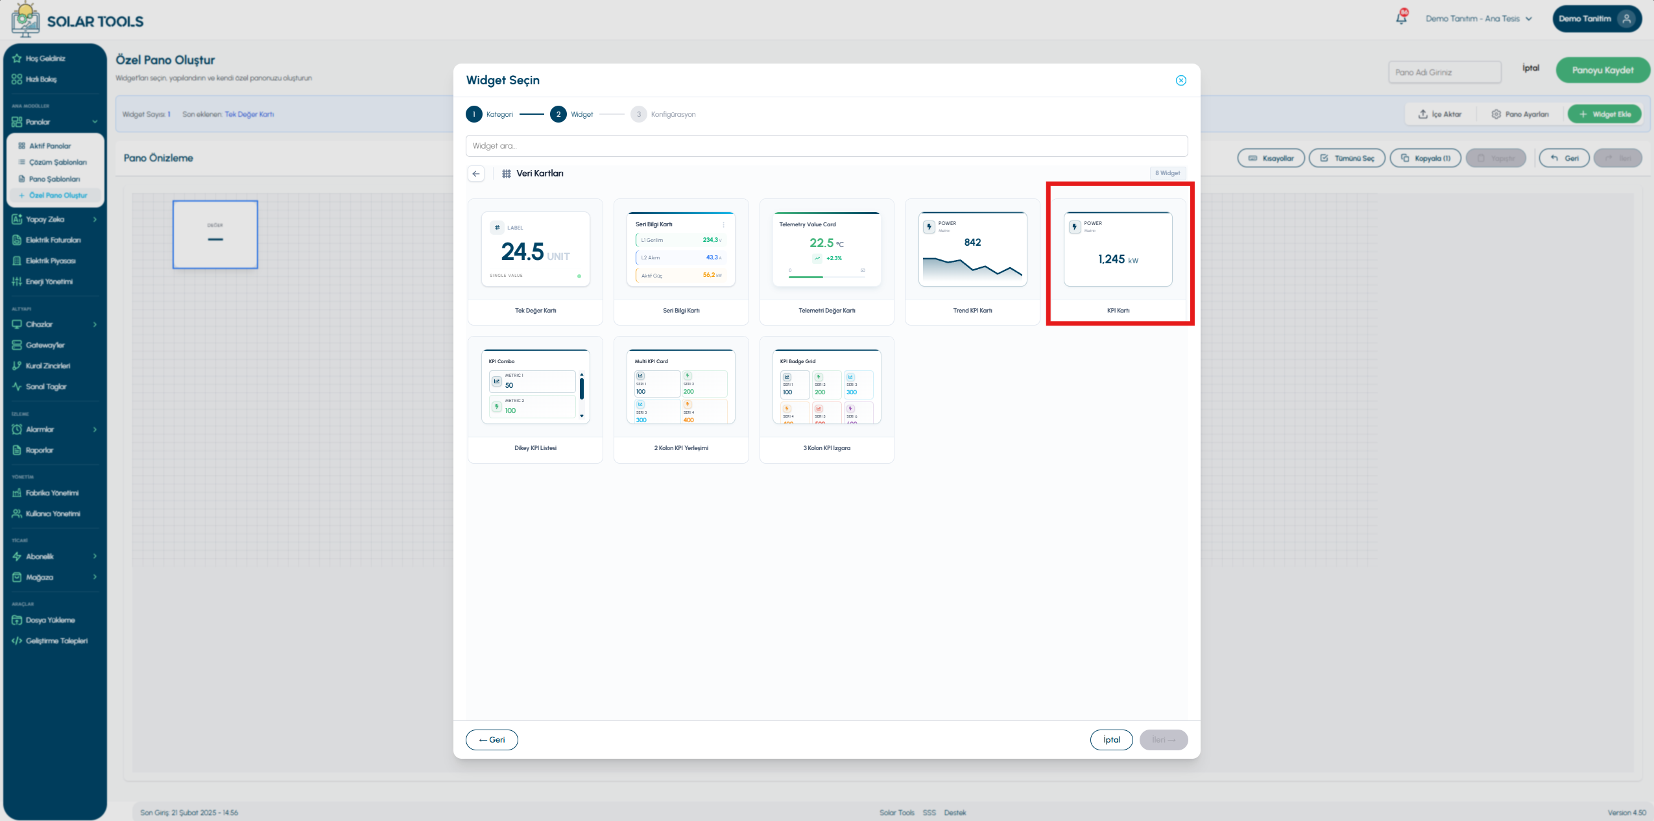Screen dimensions: 1654x821
Task: Select step 2 Widget
Action: (x=571, y=114)
